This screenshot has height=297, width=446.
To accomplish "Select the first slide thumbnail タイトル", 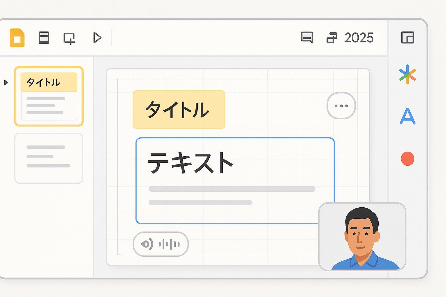I will 49,96.
